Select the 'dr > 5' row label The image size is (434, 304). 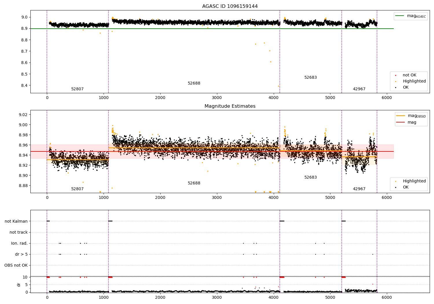[x=21, y=254]
